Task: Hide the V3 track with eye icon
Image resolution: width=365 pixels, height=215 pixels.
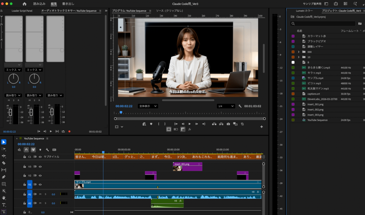Action: [x=40, y=167]
